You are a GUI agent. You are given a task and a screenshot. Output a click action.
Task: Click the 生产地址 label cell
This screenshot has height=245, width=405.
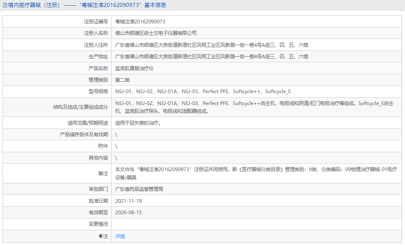click(x=57, y=57)
